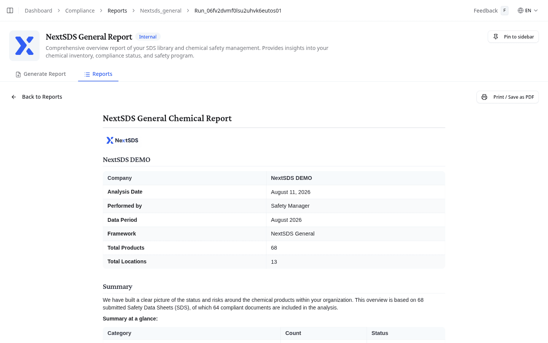Image resolution: width=548 pixels, height=343 pixels.
Task: Click Summary at a glance text
Action: coord(130,319)
